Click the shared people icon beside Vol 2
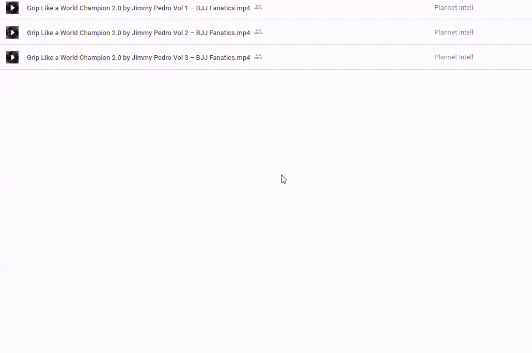This screenshot has height=353, width=532. pos(258,32)
